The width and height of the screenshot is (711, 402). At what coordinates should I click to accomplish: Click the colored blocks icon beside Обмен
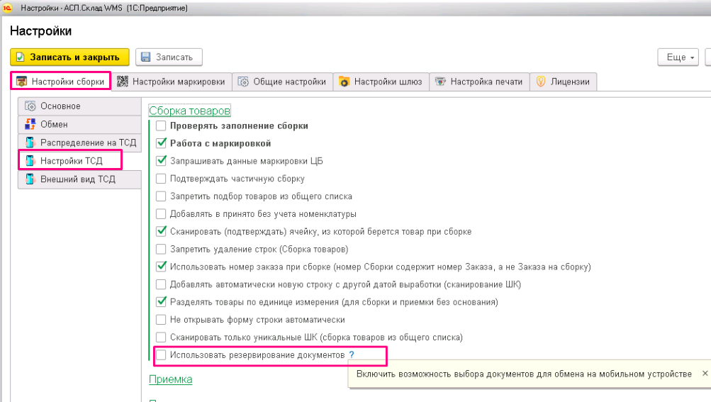point(30,124)
